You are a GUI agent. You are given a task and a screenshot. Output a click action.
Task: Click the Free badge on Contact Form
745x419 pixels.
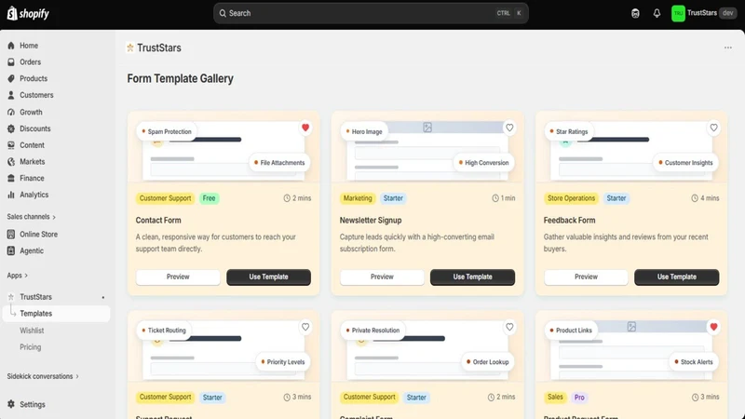click(209, 198)
